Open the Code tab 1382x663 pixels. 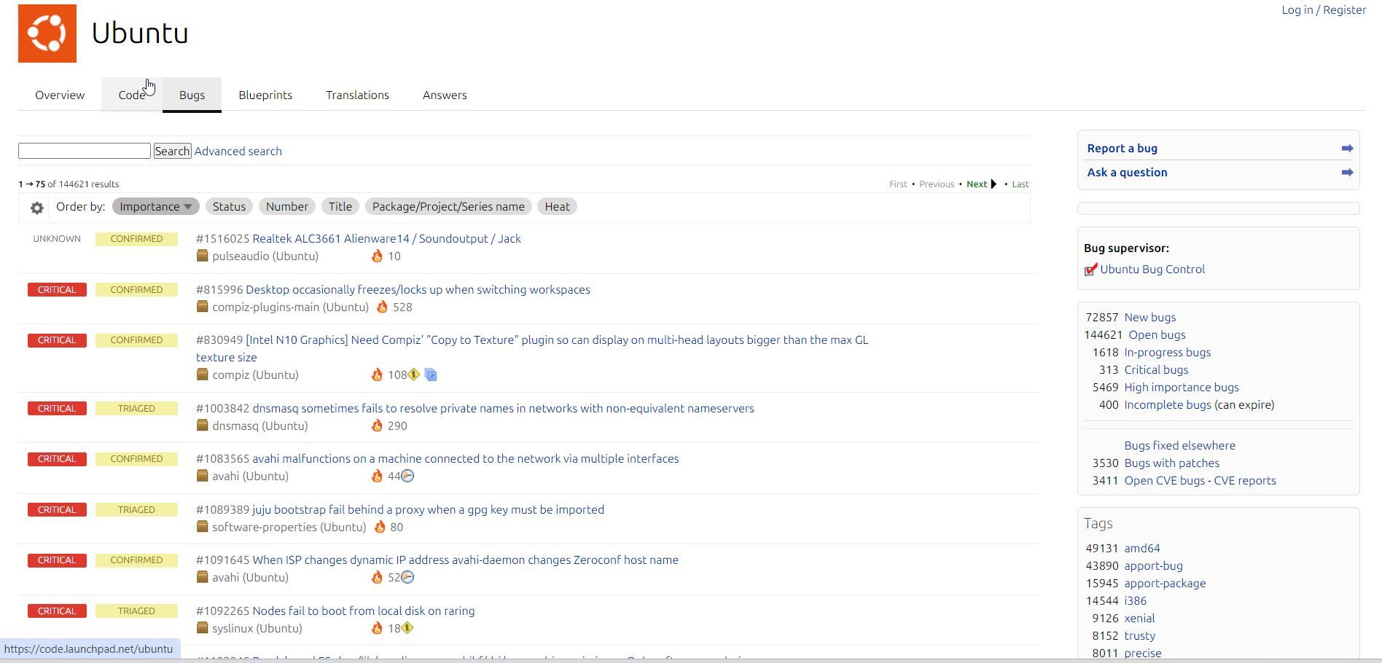(x=132, y=95)
